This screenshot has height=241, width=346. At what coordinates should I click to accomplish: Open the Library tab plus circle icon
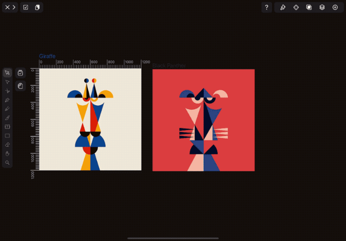click(x=335, y=7)
